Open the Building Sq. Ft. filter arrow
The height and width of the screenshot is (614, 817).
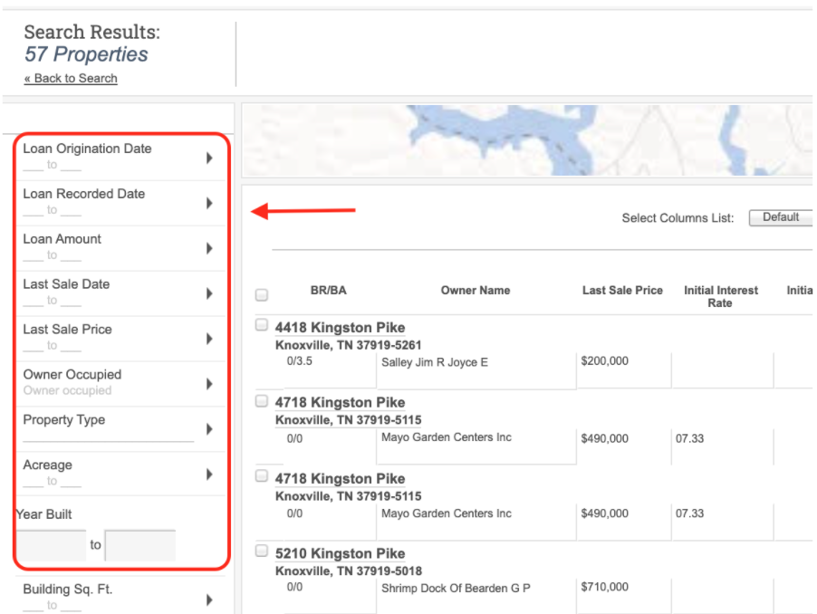pyautogui.click(x=209, y=600)
